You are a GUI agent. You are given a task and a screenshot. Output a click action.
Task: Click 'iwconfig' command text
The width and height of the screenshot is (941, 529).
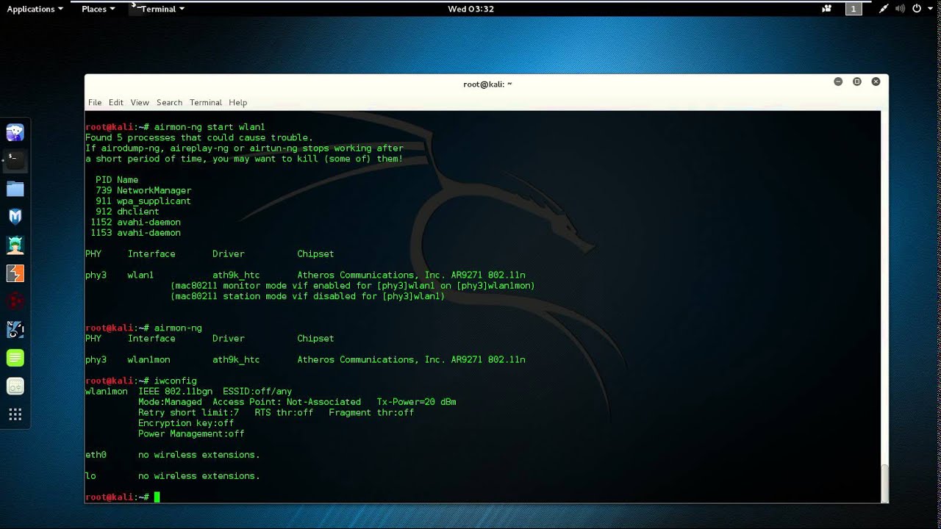(175, 381)
